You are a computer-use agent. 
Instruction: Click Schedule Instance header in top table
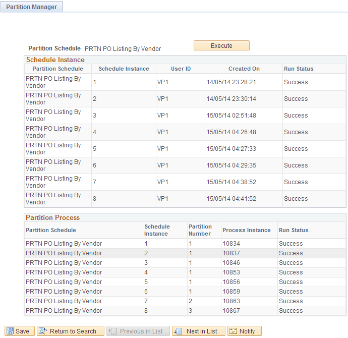coord(124,69)
